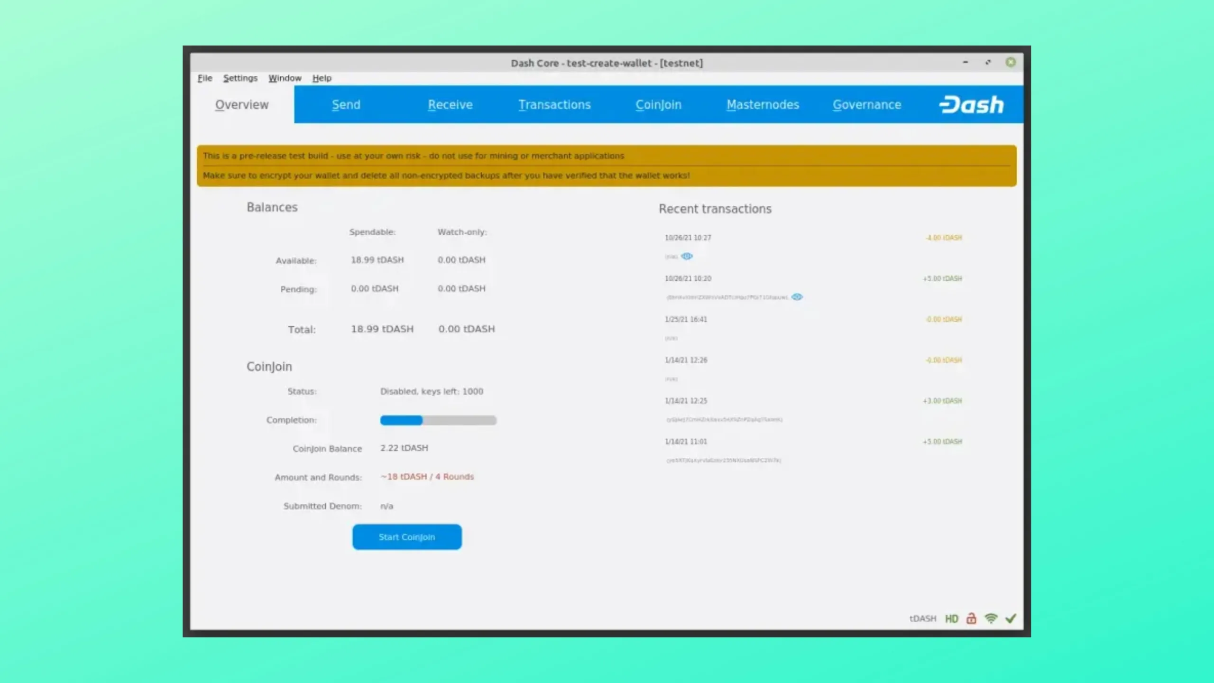1214x683 pixels.
Task: Restore the Dash Core window size
Action: coord(988,62)
